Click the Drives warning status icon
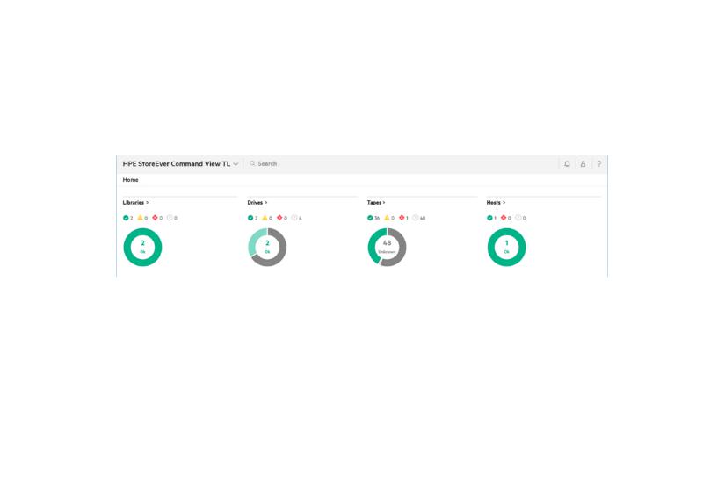Viewport: 725px width, 483px height. click(x=265, y=218)
